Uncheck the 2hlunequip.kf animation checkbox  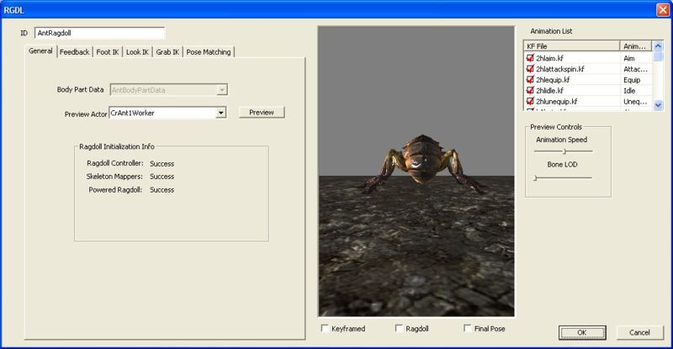[x=531, y=101]
